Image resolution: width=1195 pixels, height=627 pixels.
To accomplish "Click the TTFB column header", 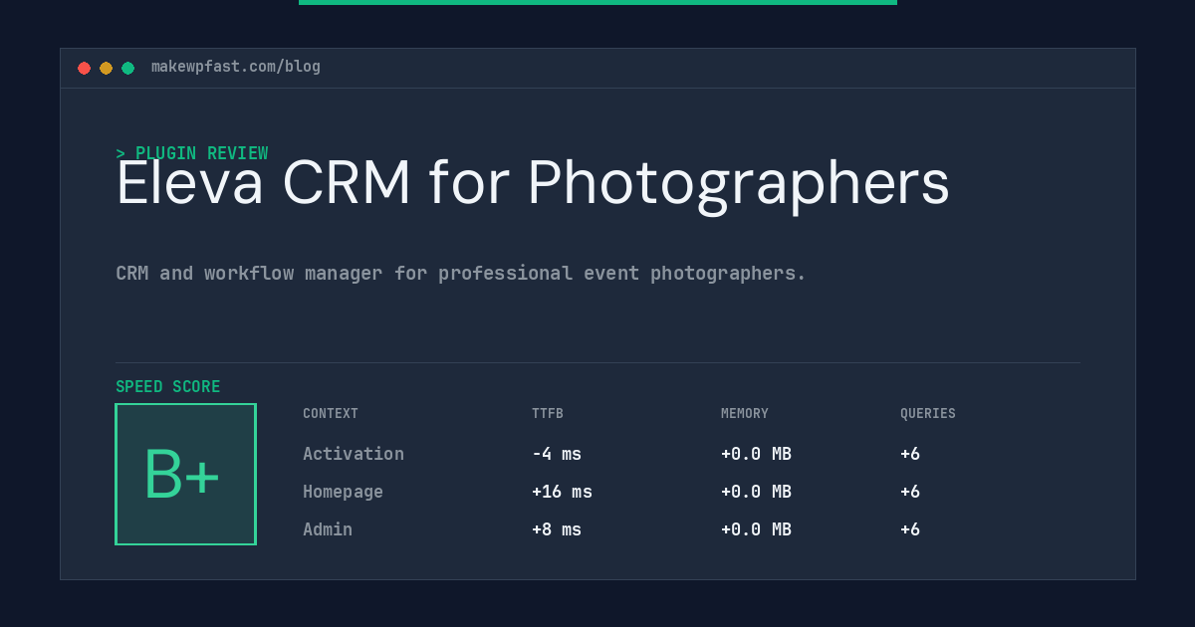I will coord(548,414).
